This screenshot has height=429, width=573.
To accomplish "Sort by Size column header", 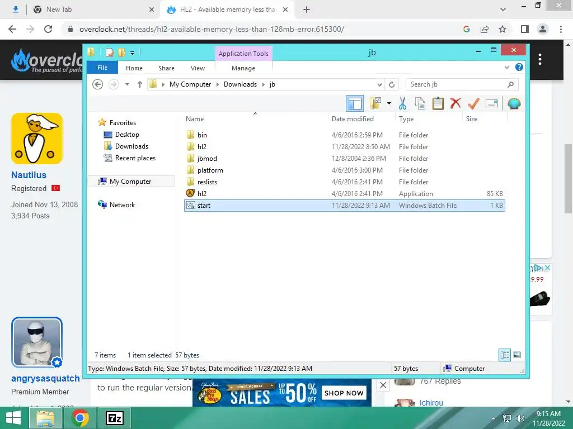I will click(x=471, y=119).
